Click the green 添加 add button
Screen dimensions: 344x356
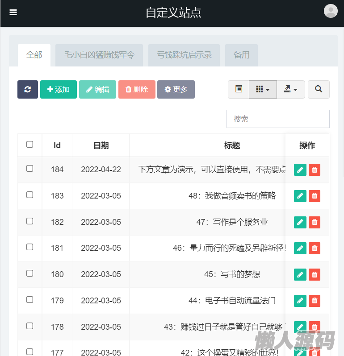click(x=59, y=89)
